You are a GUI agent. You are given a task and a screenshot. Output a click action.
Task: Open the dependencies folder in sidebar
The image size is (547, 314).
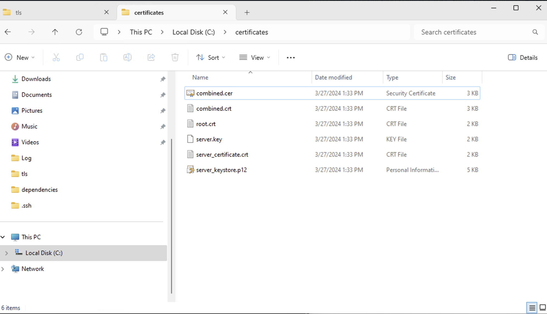click(39, 190)
